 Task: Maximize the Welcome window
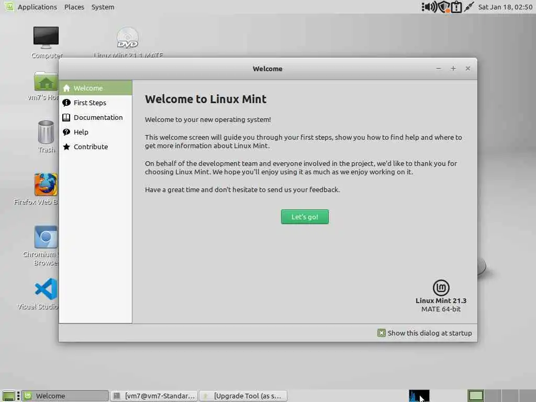[453, 69]
